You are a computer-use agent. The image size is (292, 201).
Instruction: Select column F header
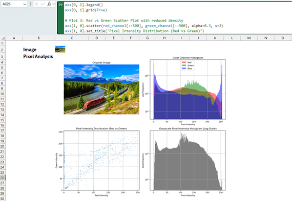[131, 38]
